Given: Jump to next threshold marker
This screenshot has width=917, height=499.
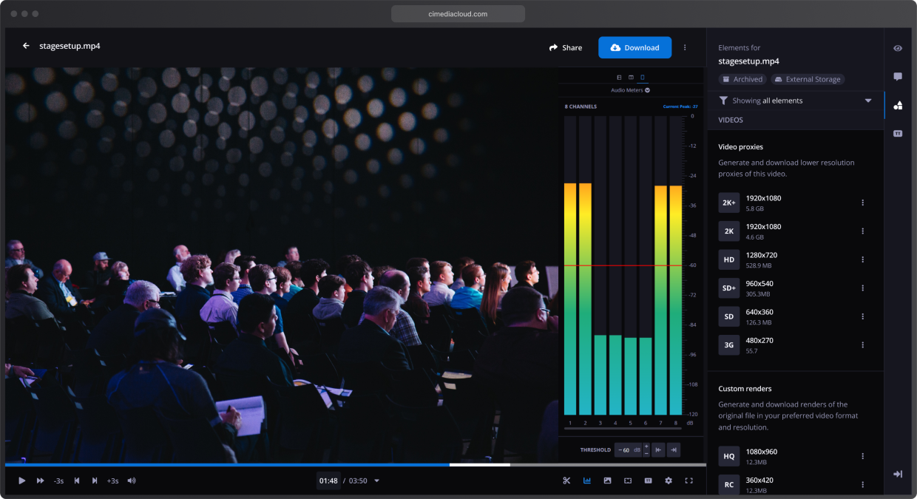Looking at the screenshot, I should click(x=673, y=449).
